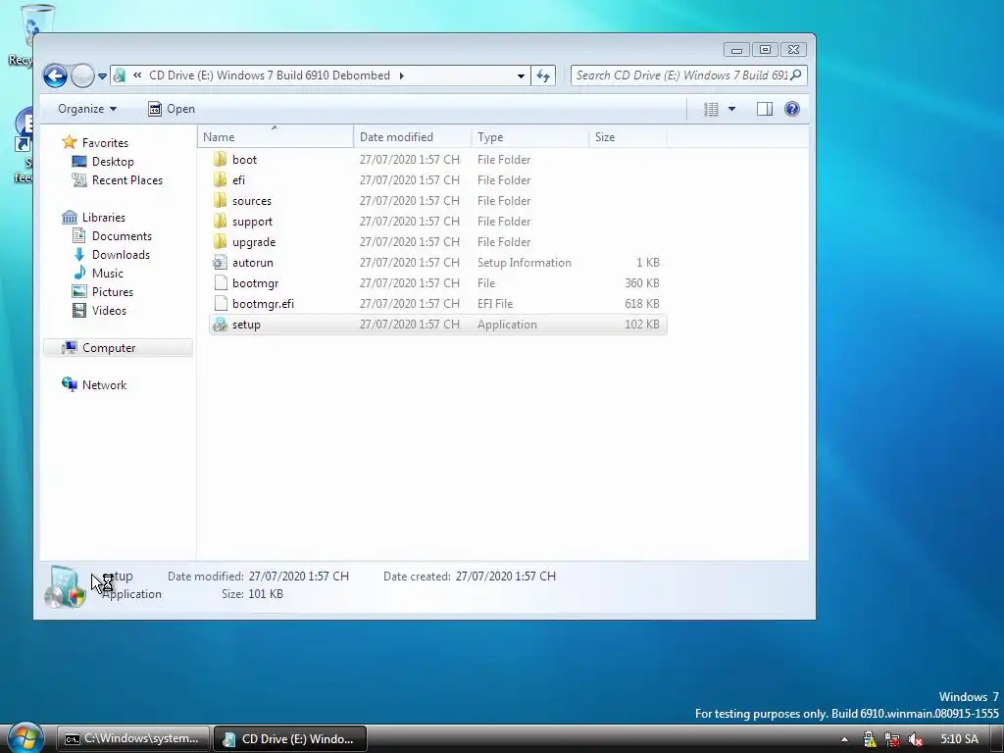1004x753 pixels.
Task: Sort by the Size column header
Action: coord(628,137)
